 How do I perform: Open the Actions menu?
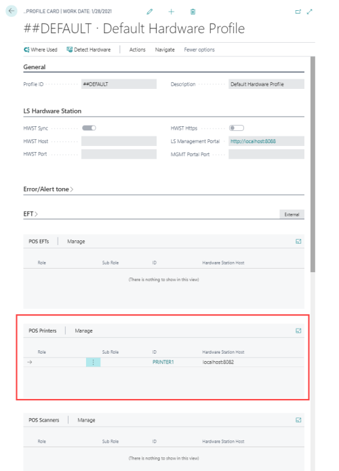click(138, 50)
